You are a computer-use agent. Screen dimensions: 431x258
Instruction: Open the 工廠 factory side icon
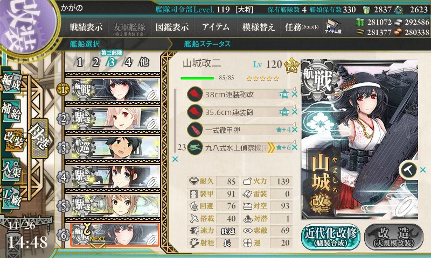[11, 197]
